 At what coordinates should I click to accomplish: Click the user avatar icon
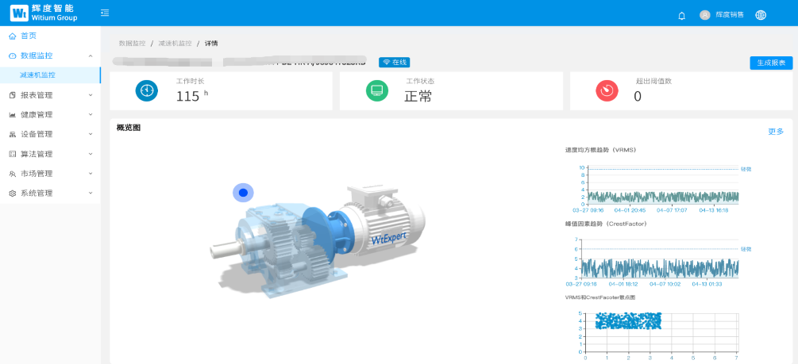point(704,15)
